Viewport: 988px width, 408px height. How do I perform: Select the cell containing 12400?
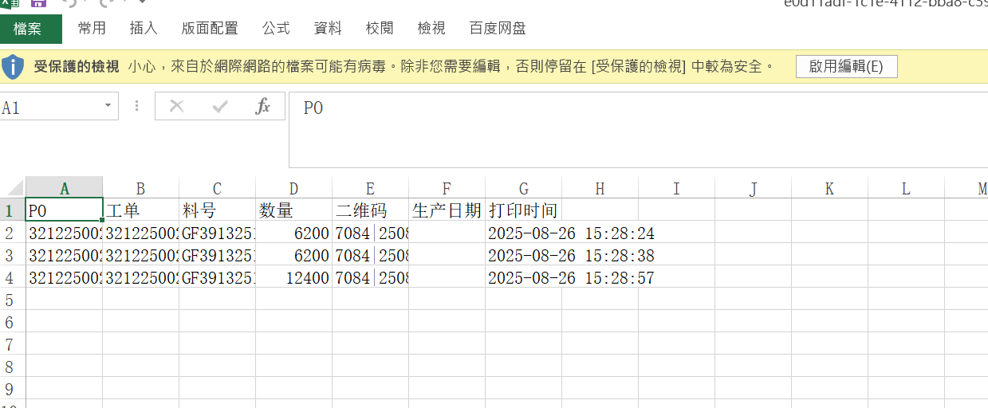pyautogui.click(x=293, y=278)
